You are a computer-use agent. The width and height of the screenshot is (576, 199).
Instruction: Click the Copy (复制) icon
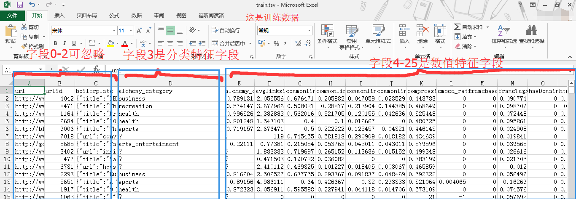tap(24, 37)
